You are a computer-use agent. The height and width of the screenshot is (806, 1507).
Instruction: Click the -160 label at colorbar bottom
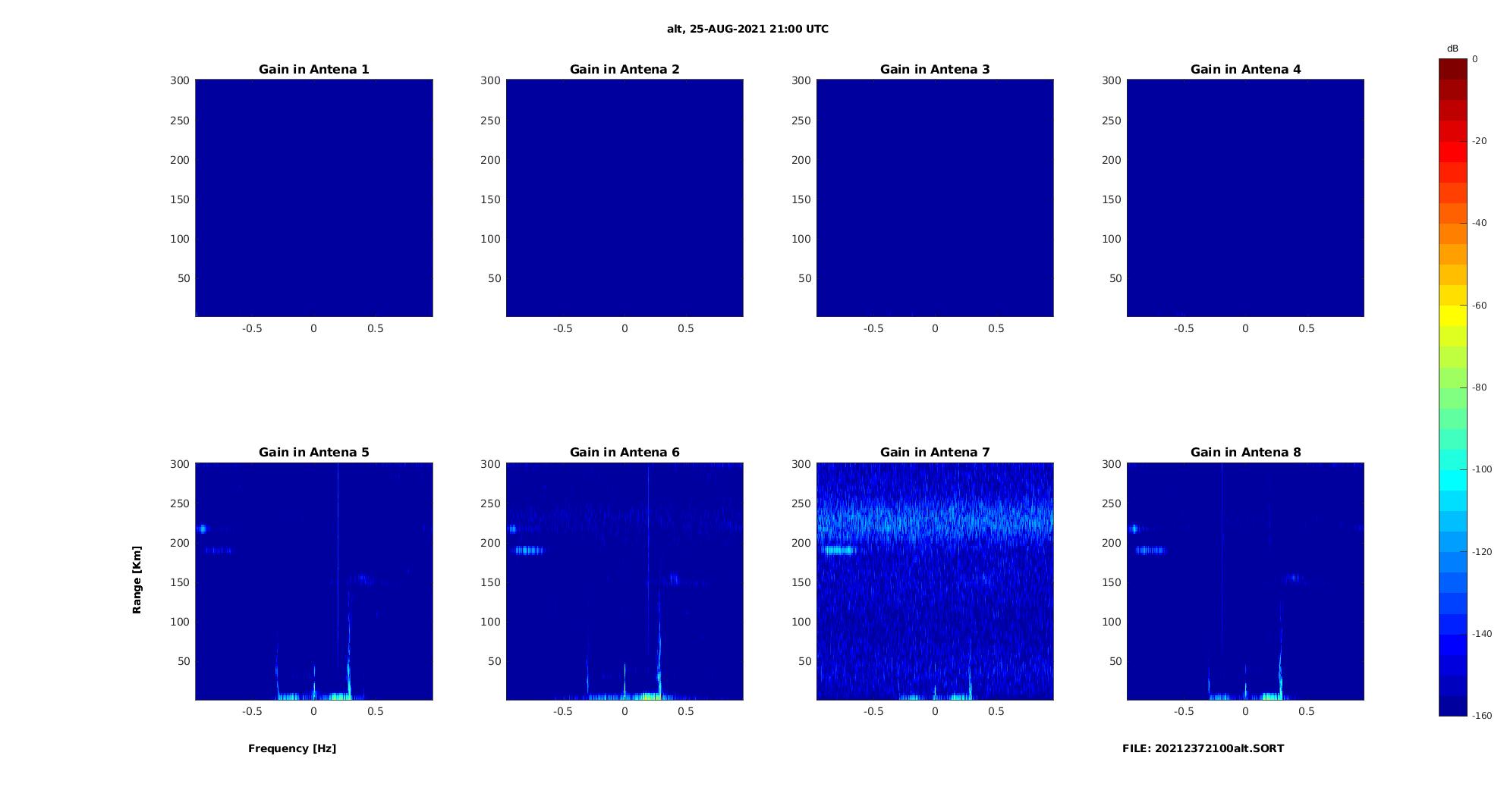tap(1482, 716)
